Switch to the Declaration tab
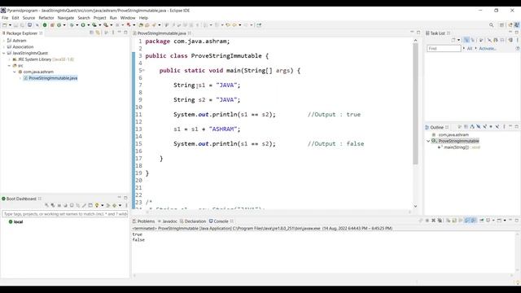 pyautogui.click(x=193, y=221)
